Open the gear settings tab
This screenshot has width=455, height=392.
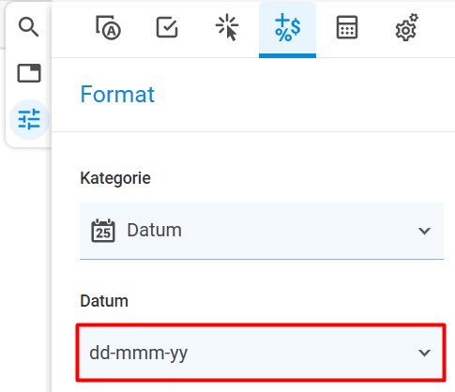(x=406, y=27)
